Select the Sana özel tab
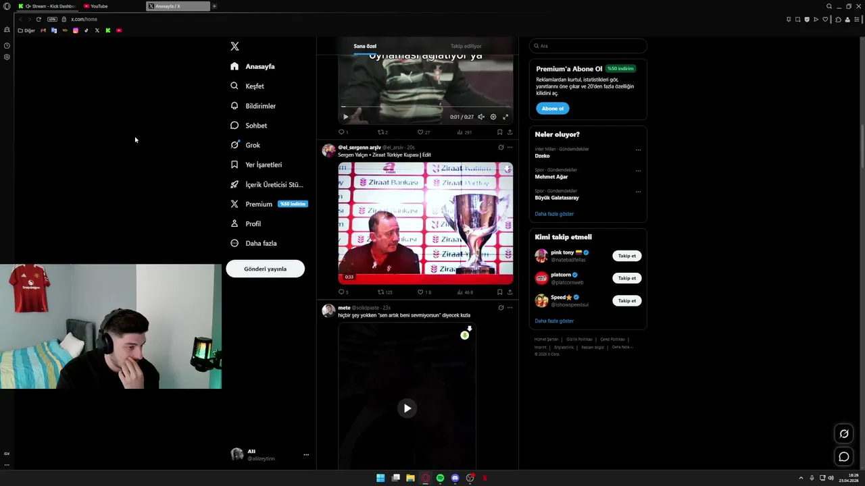This screenshot has height=486, width=865. tap(365, 47)
